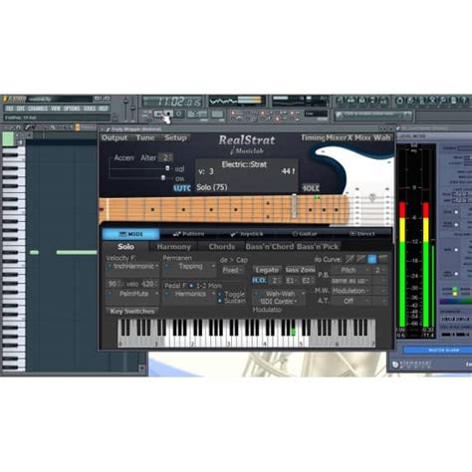The width and height of the screenshot is (472, 472).
Task: Open the Tune panel in RealStrat
Action: tap(145, 137)
